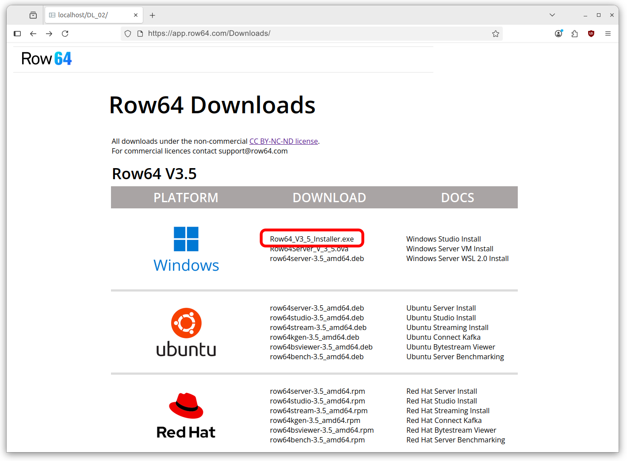Open the CC BY-NC-ND license link

283,141
